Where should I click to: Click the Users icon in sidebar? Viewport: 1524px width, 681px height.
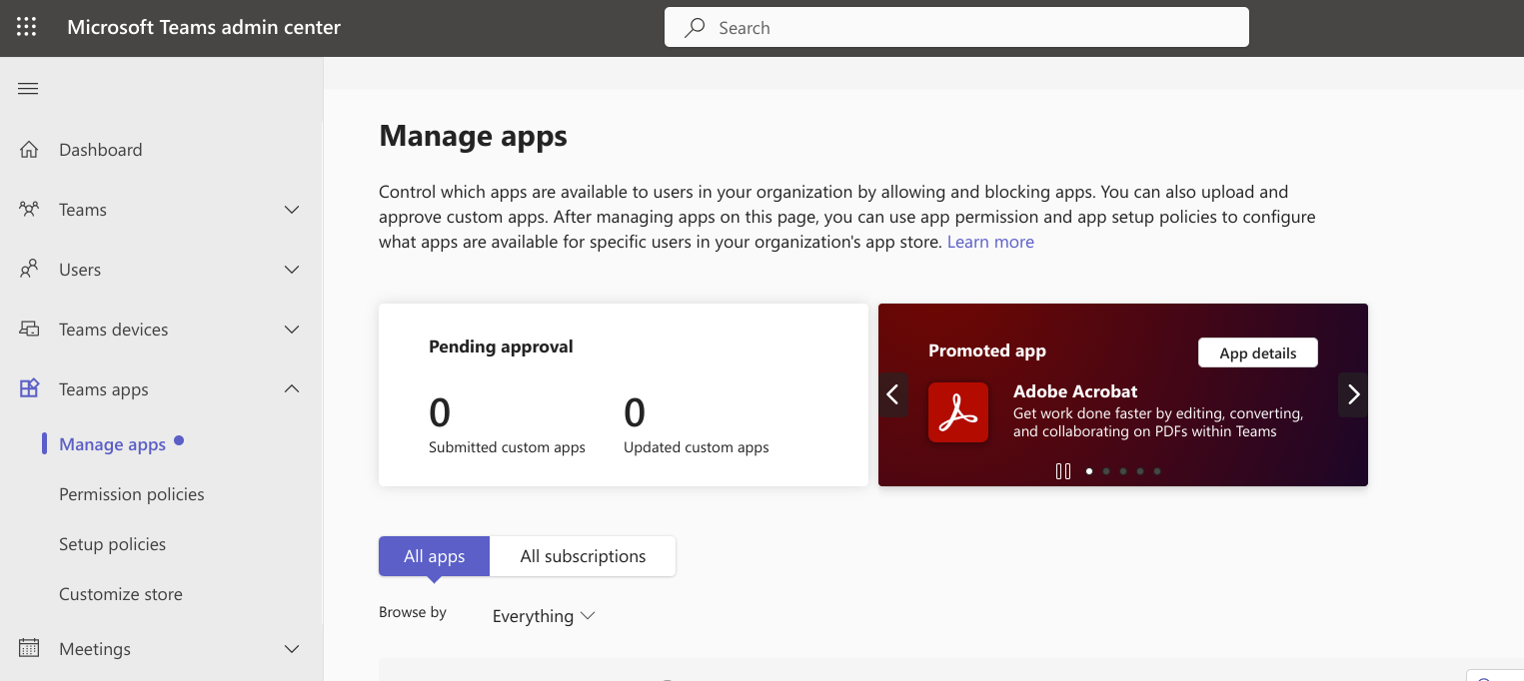[x=29, y=270]
